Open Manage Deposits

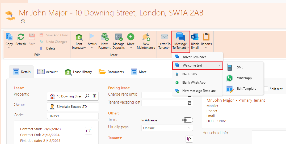click(x=119, y=41)
